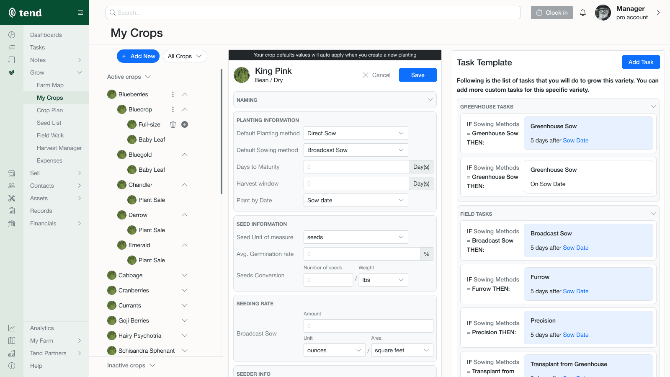Open the All Crops filter dropdown
This screenshot has width=670, height=377.
pos(185,56)
